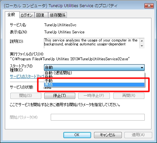Image resolution: width=157 pixels, height=143 pixels.
Task: Switch to the ログオン tab
Action: pyautogui.click(x=27, y=15)
